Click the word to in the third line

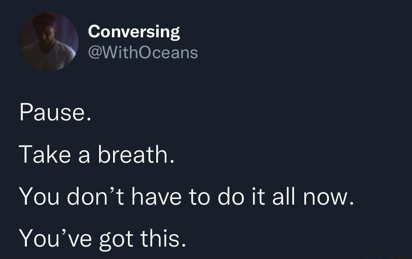coord(198,196)
